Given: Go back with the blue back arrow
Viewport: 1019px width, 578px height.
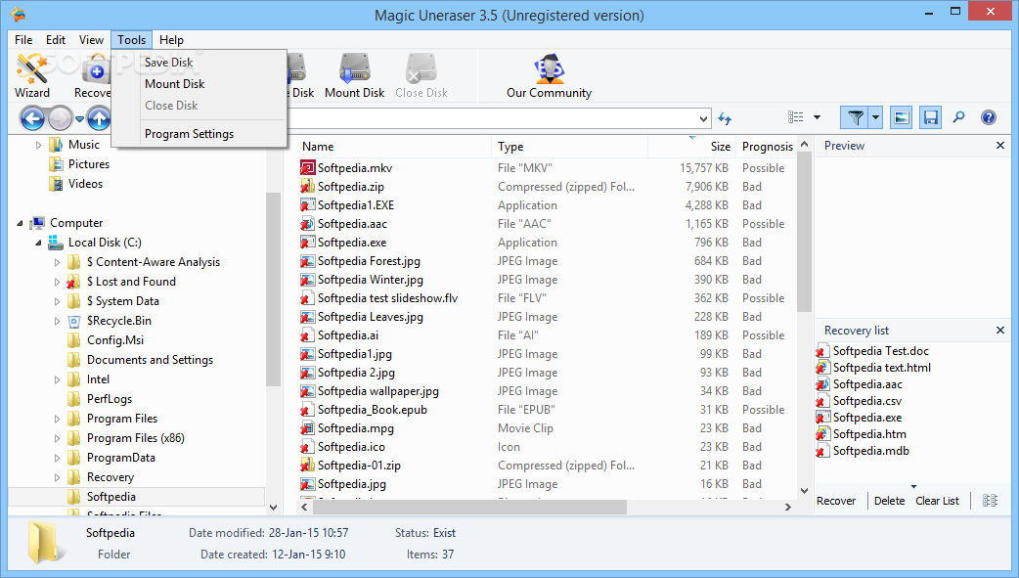Looking at the screenshot, I should (x=32, y=119).
